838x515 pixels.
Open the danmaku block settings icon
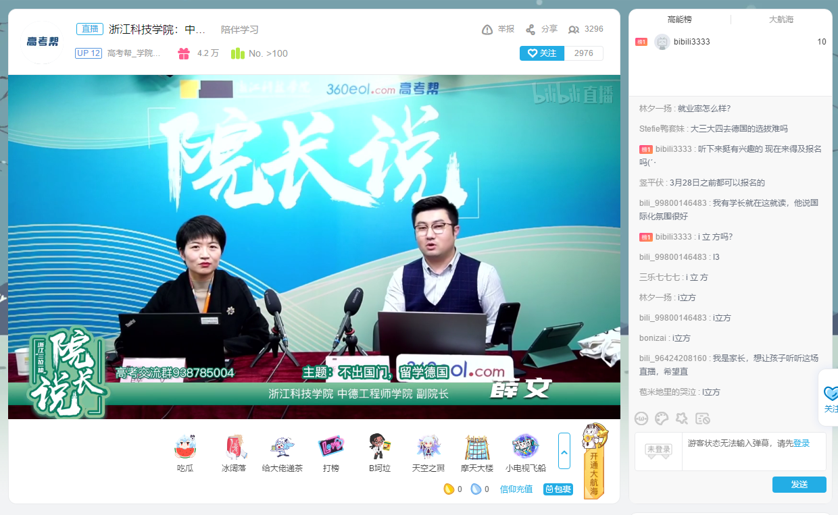pos(703,418)
